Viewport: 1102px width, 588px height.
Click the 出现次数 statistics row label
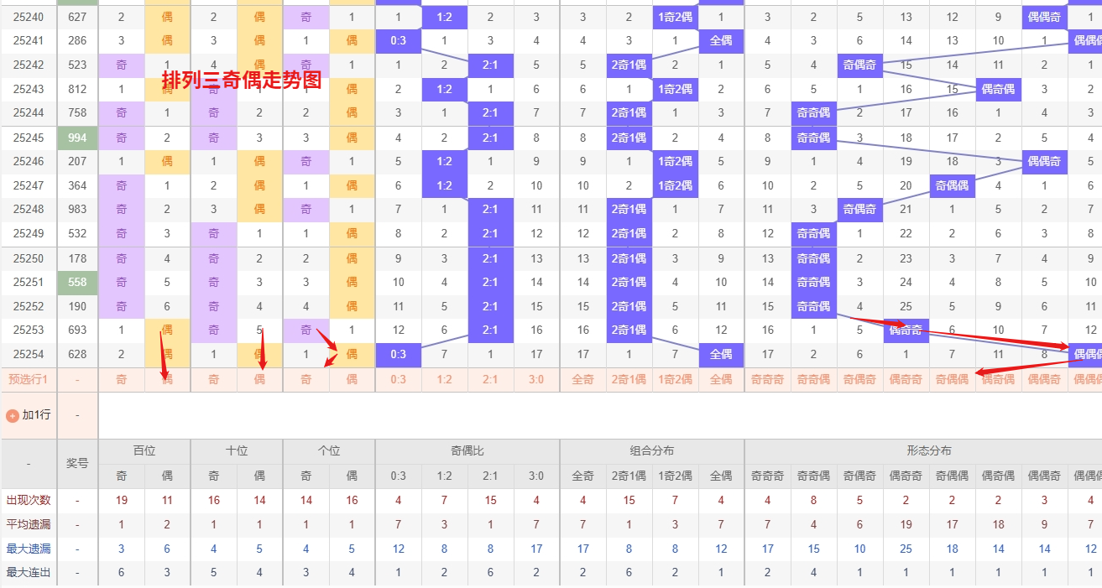pos(29,500)
